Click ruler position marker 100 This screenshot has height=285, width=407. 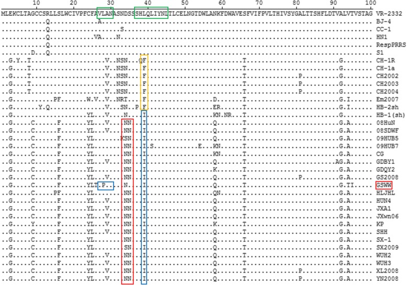click(x=370, y=4)
